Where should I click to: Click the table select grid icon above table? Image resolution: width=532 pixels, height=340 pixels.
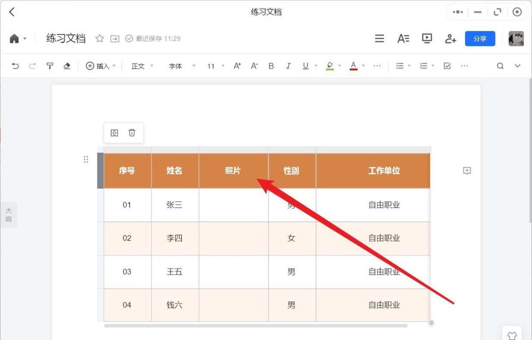tap(114, 133)
